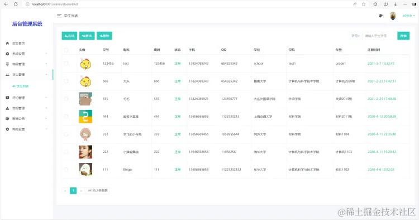419x220 pixels.
Task: Go back using the browser back arrow
Action: [x=6, y=4]
